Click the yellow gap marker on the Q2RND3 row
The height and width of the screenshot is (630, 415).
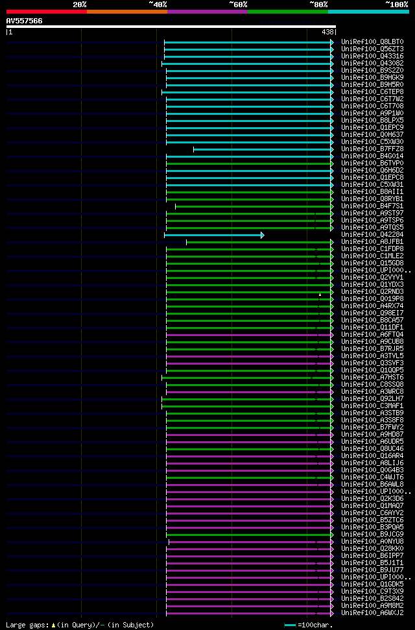coord(320,295)
